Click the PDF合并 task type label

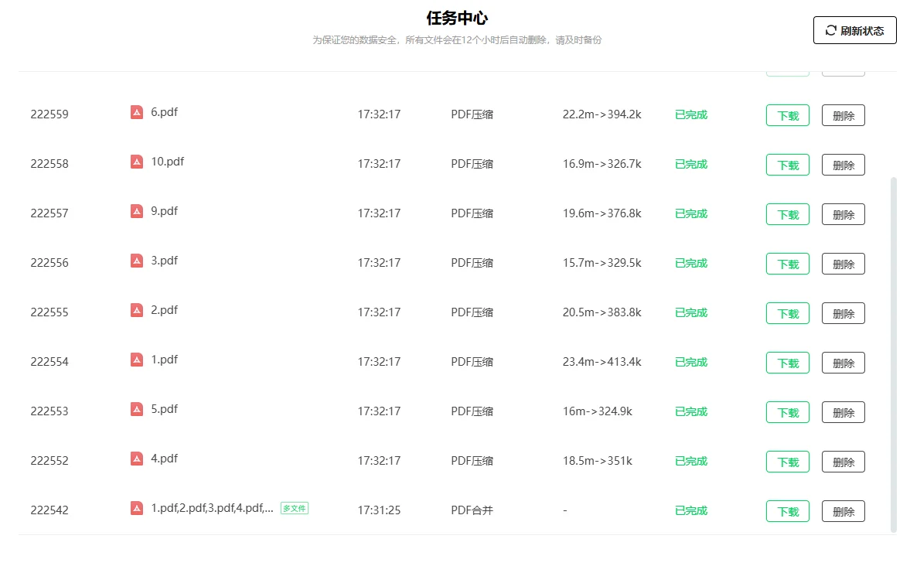(x=472, y=510)
